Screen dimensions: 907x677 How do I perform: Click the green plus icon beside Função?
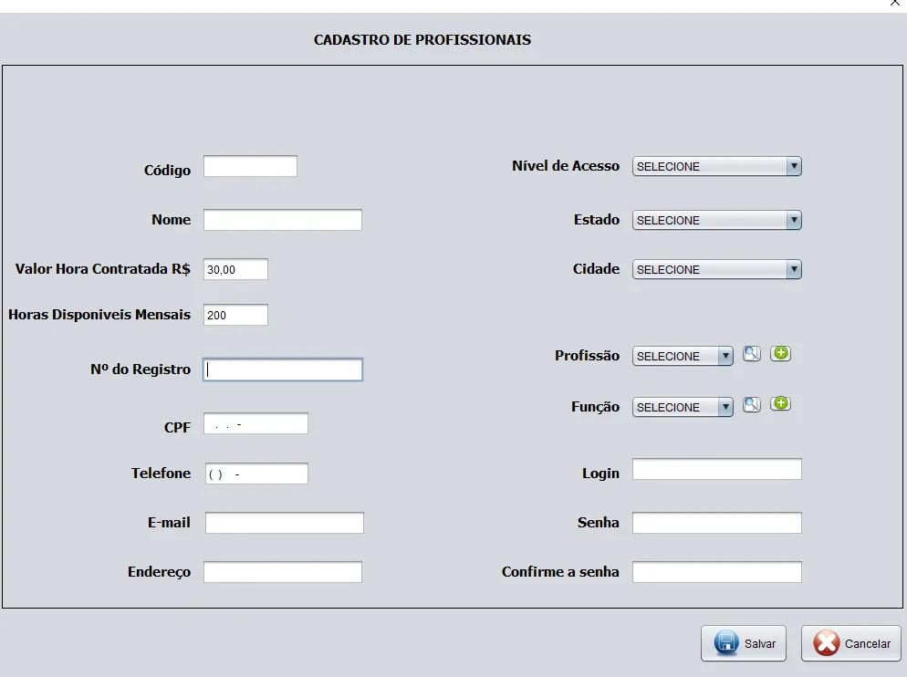[780, 404]
